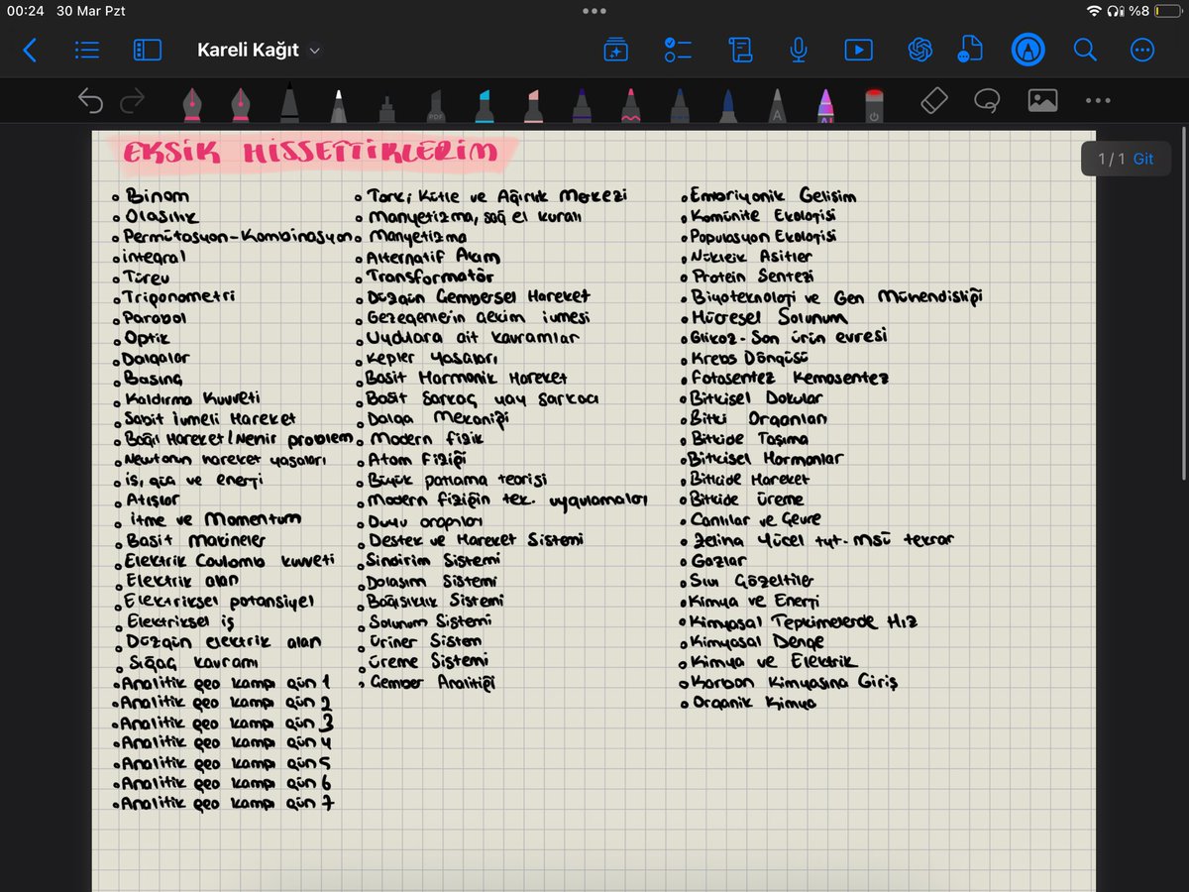Select the gray text pen labeled A
Screen dimensions: 1189x892
pyautogui.click(x=777, y=104)
